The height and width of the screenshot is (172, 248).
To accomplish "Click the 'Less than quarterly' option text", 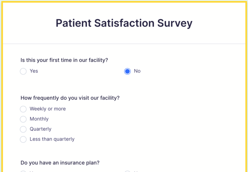I will coord(52,139).
